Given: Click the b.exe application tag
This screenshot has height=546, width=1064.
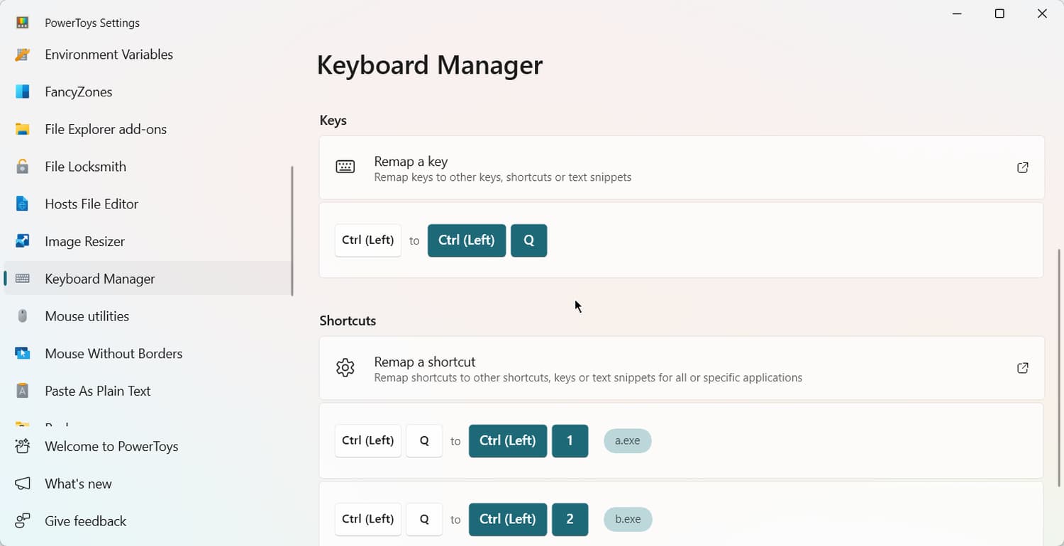Looking at the screenshot, I should tap(628, 519).
